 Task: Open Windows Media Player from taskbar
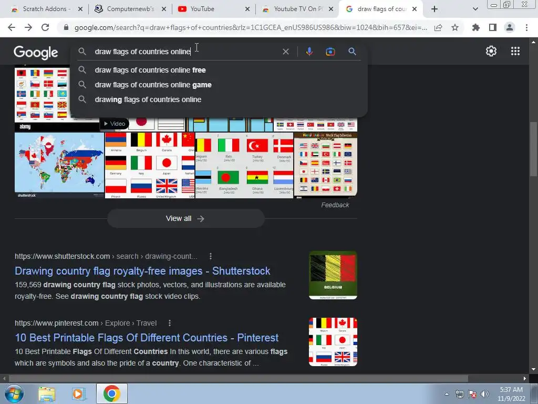coord(79,393)
